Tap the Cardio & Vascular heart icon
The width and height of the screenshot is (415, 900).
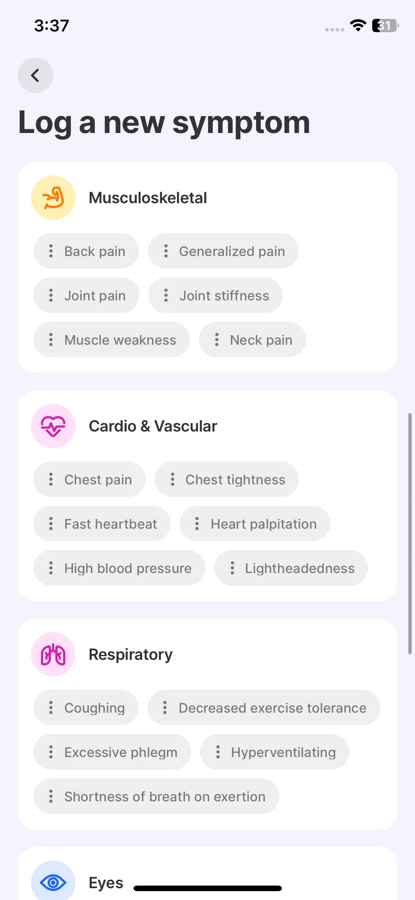53,426
